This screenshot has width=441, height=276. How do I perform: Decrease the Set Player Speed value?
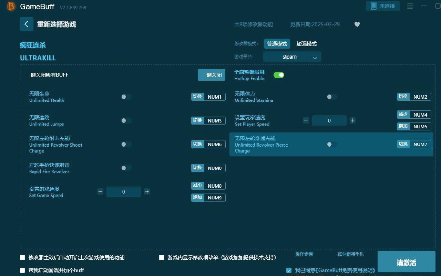point(306,120)
